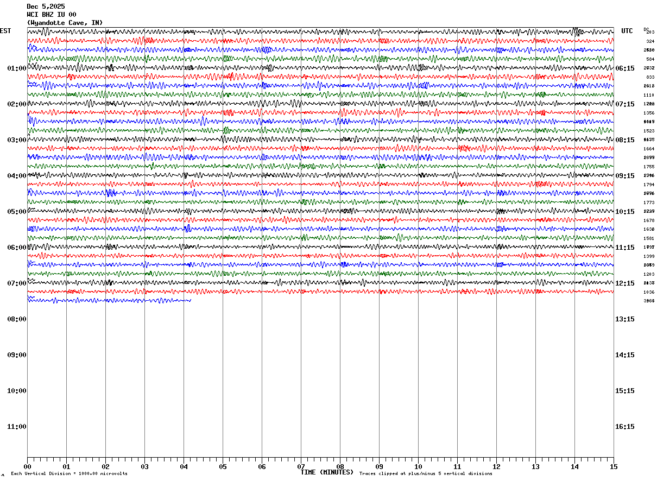
Task: Click the DC offset value 1664
Action: (649, 149)
